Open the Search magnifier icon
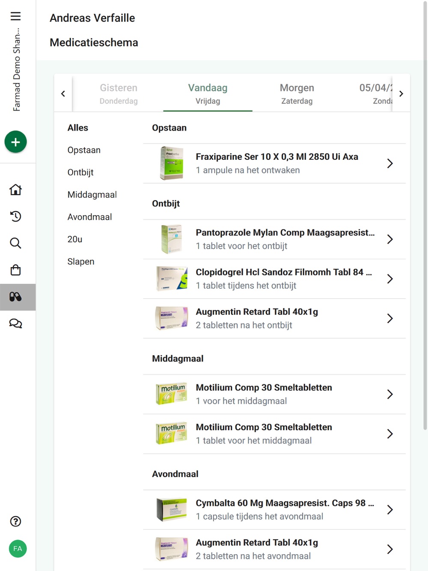The height and width of the screenshot is (571, 428). coord(16,243)
